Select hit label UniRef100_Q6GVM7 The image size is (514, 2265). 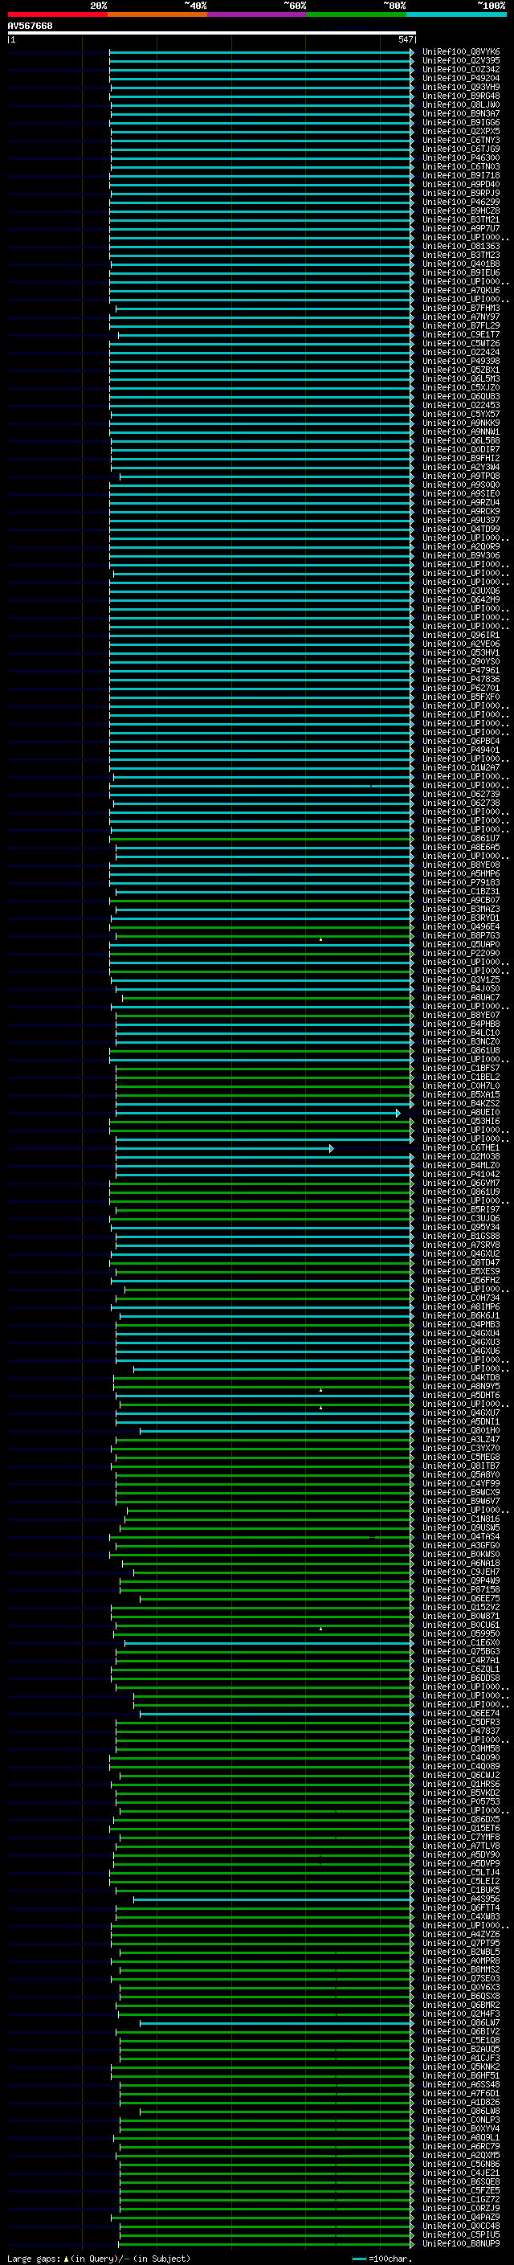pyautogui.click(x=461, y=1184)
